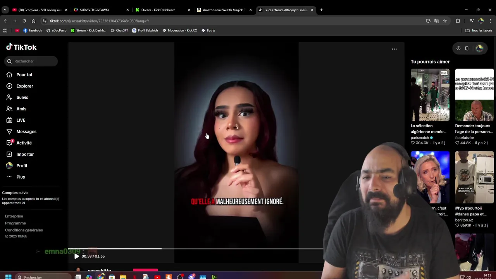Click the phone app icon at top right
The width and height of the screenshot is (496, 279).
pos(467,48)
